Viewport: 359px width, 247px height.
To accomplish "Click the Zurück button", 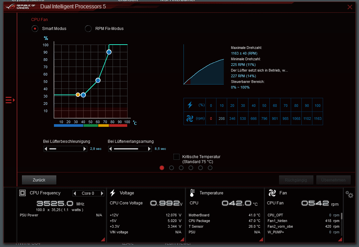I will (x=39, y=180).
